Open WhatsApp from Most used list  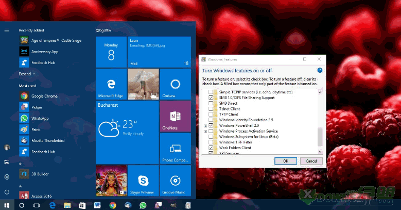(x=34, y=118)
